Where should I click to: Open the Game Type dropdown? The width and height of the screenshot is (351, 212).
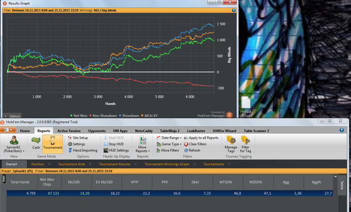169,144
